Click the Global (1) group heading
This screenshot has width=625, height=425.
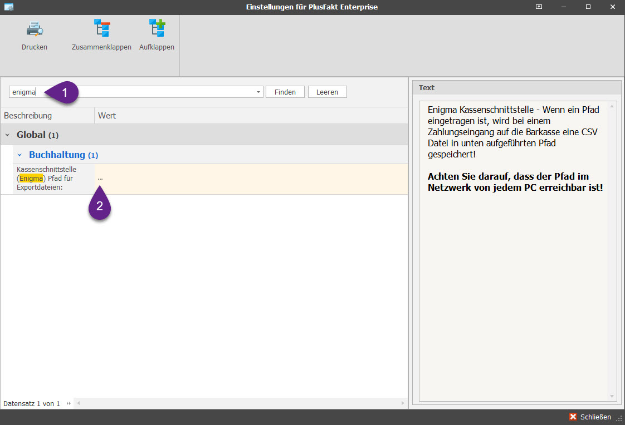[x=37, y=135]
